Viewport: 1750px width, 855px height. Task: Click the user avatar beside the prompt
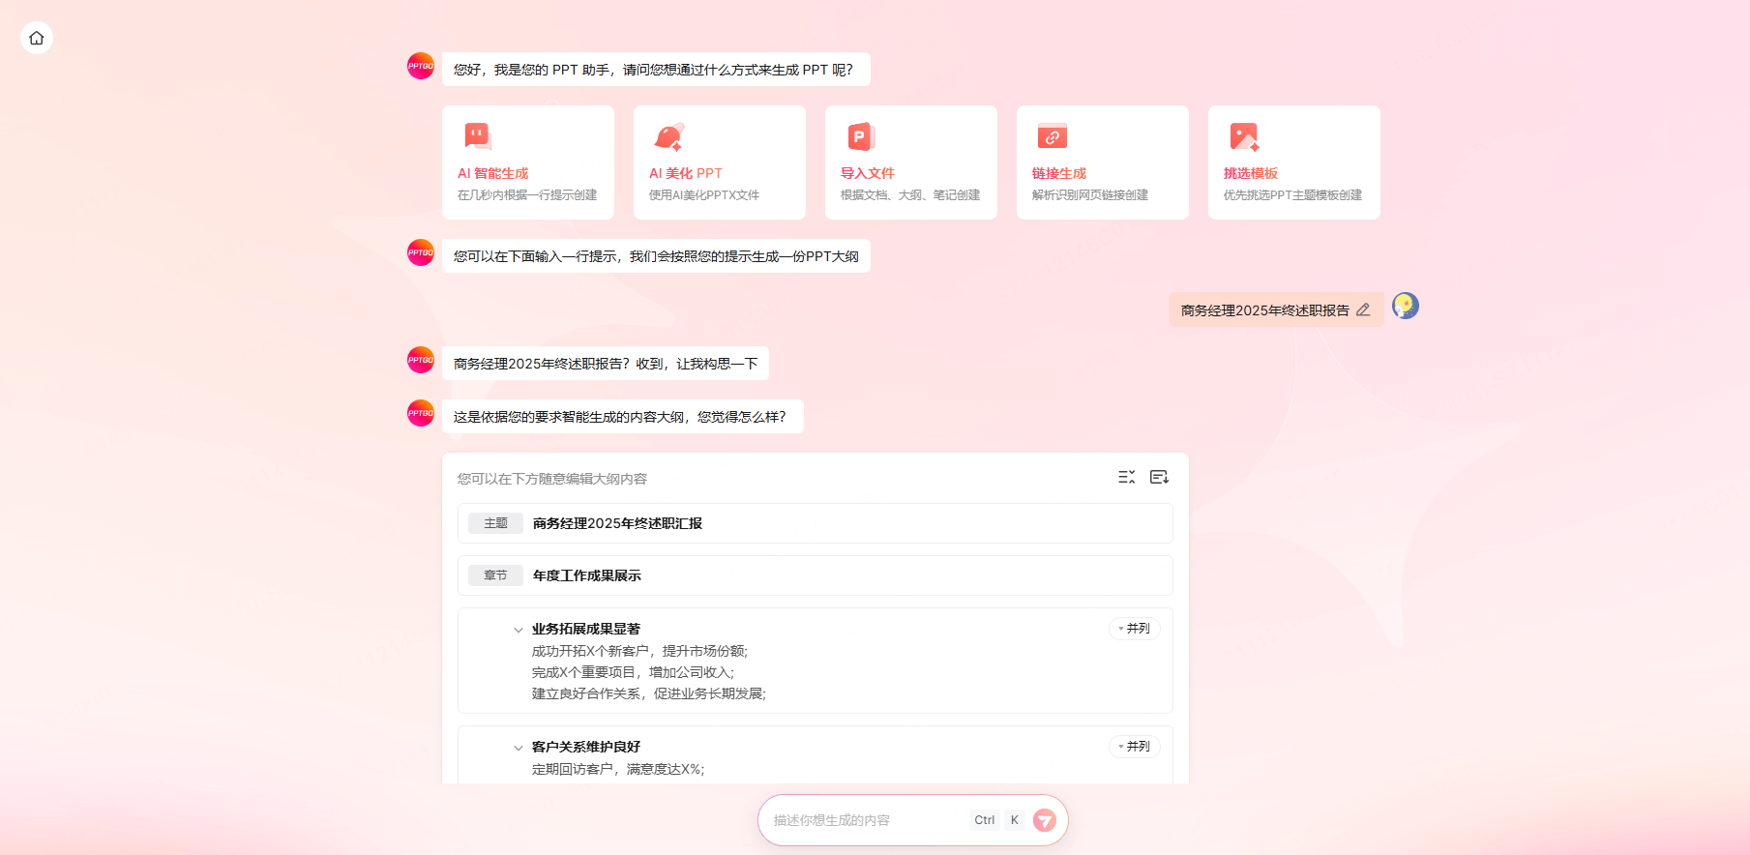pyautogui.click(x=1406, y=306)
